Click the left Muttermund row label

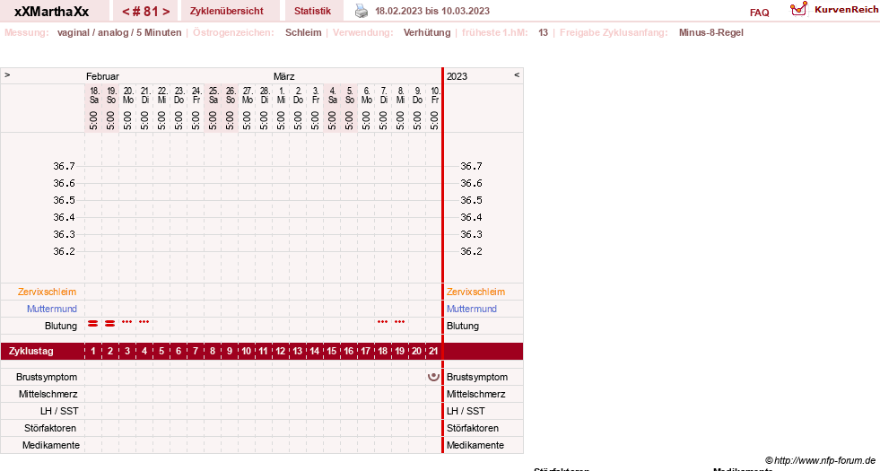tap(52, 309)
